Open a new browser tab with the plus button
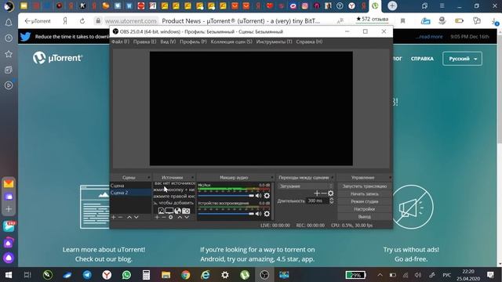Image resolution: width=502 pixels, height=282 pixels. pos(392,5)
